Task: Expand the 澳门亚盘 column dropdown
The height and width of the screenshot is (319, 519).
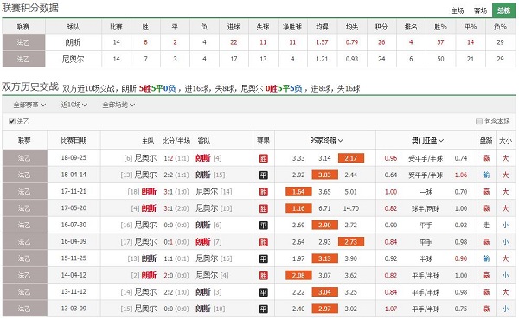Action: [427, 140]
